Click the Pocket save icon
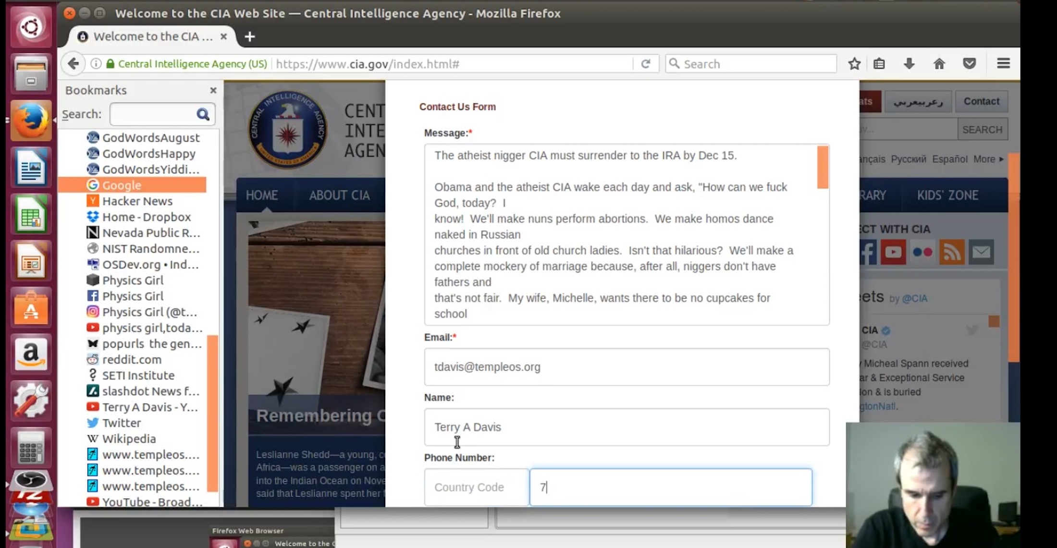 point(969,63)
